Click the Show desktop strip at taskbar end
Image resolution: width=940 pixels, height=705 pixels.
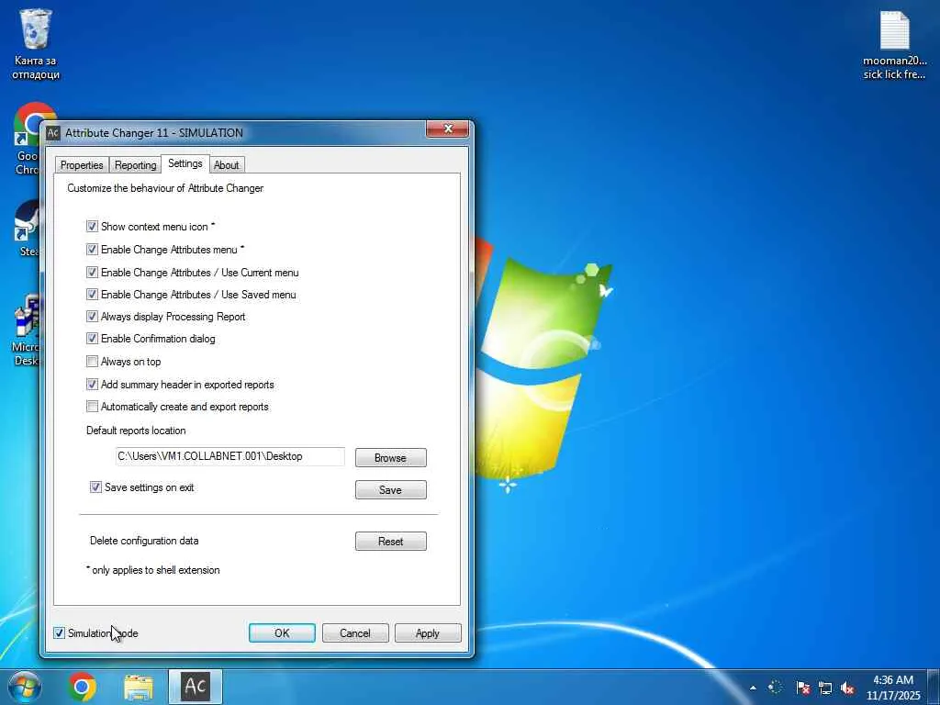934,687
